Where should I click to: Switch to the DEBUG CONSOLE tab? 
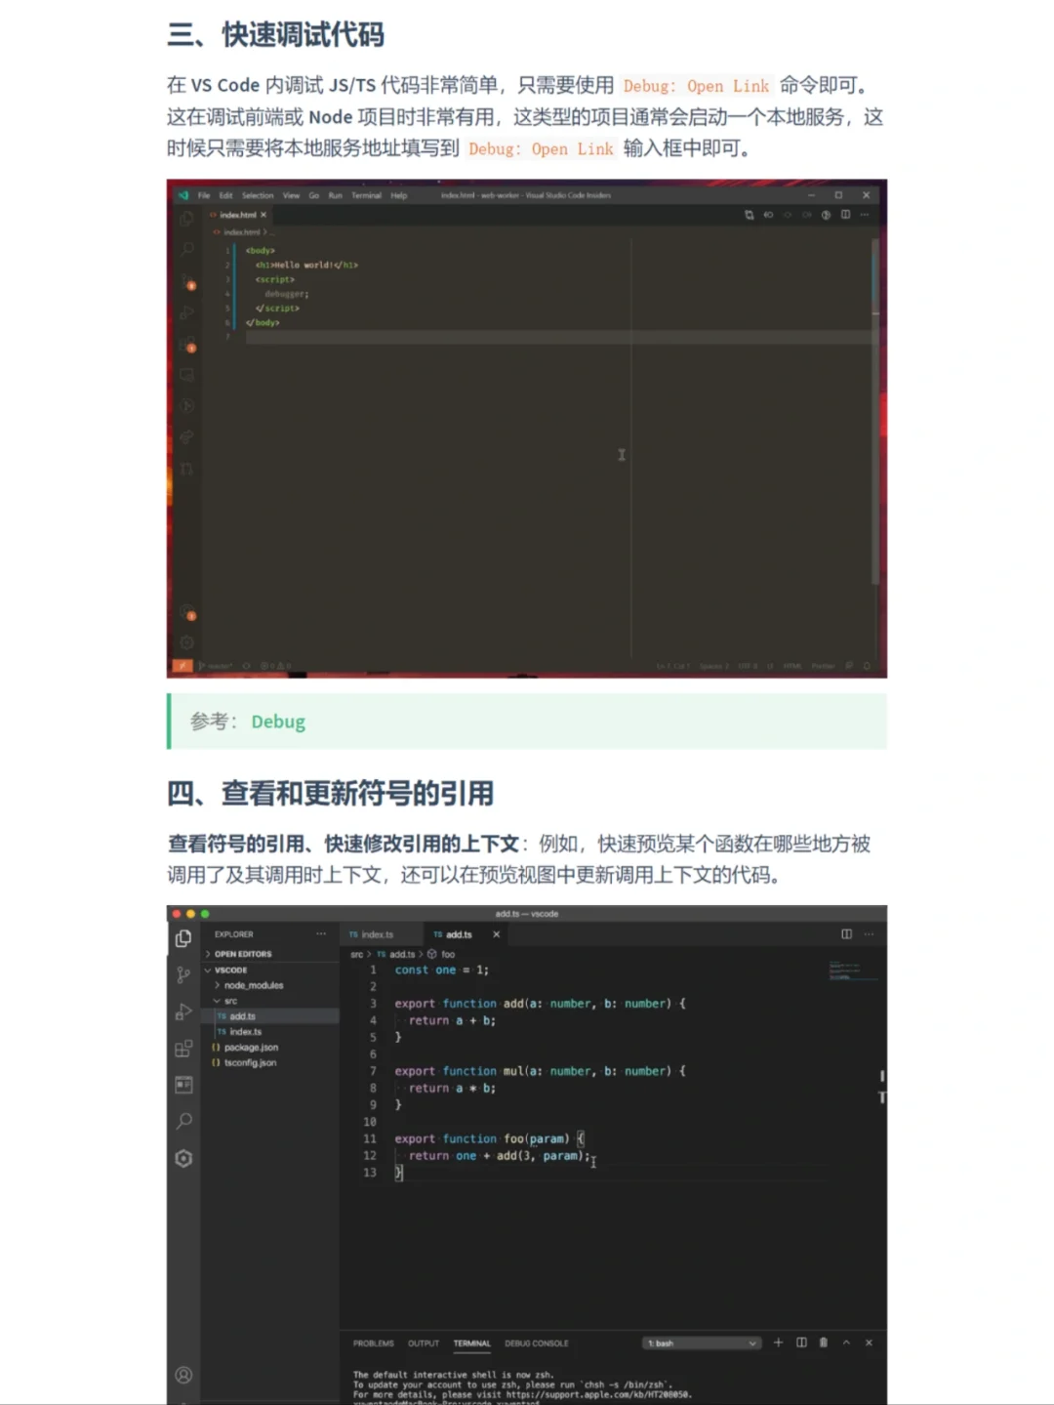pos(537,1343)
